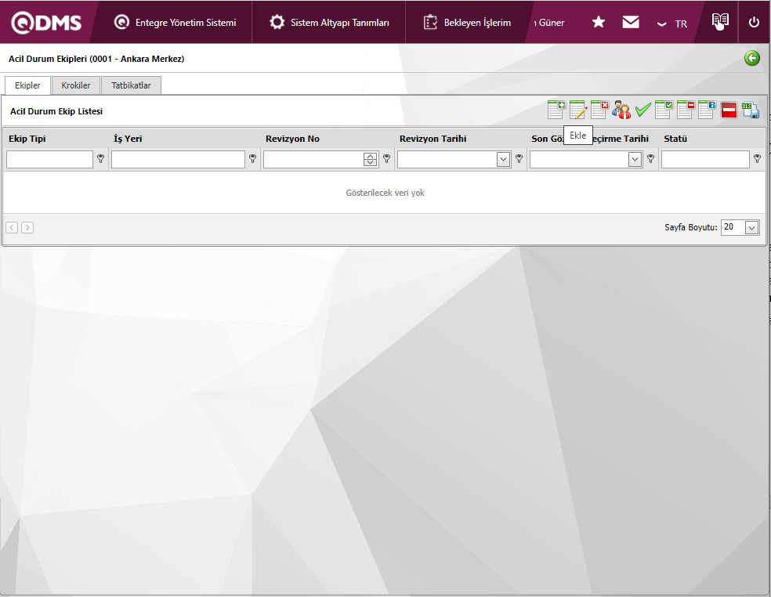Click the Ekle (add record) toolbar icon
This screenshot has width=771, height=597.
coord(556,110)
